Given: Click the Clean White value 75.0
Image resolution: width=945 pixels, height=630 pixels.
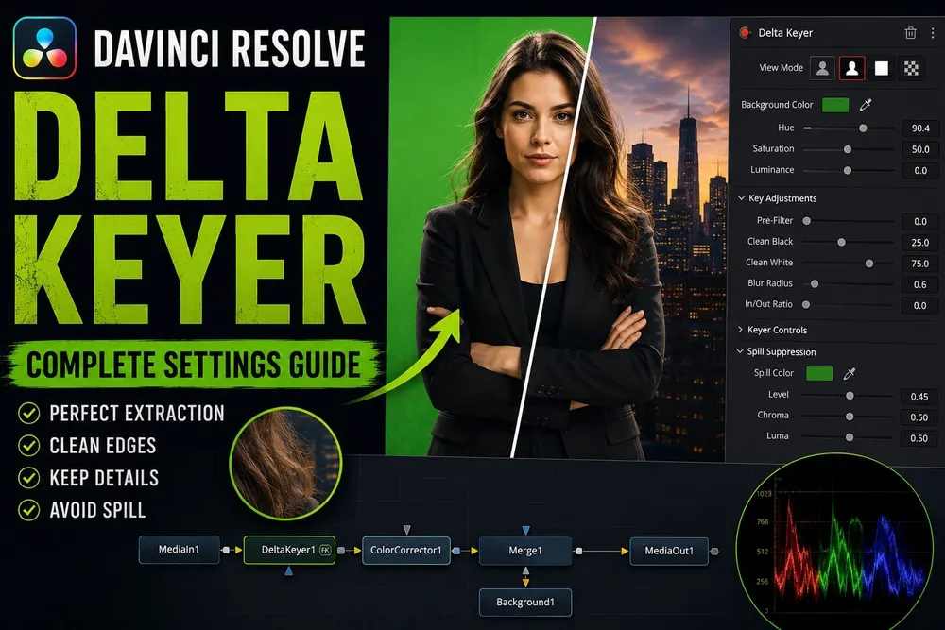Looking at the screenshot, I should click(920, 264).
